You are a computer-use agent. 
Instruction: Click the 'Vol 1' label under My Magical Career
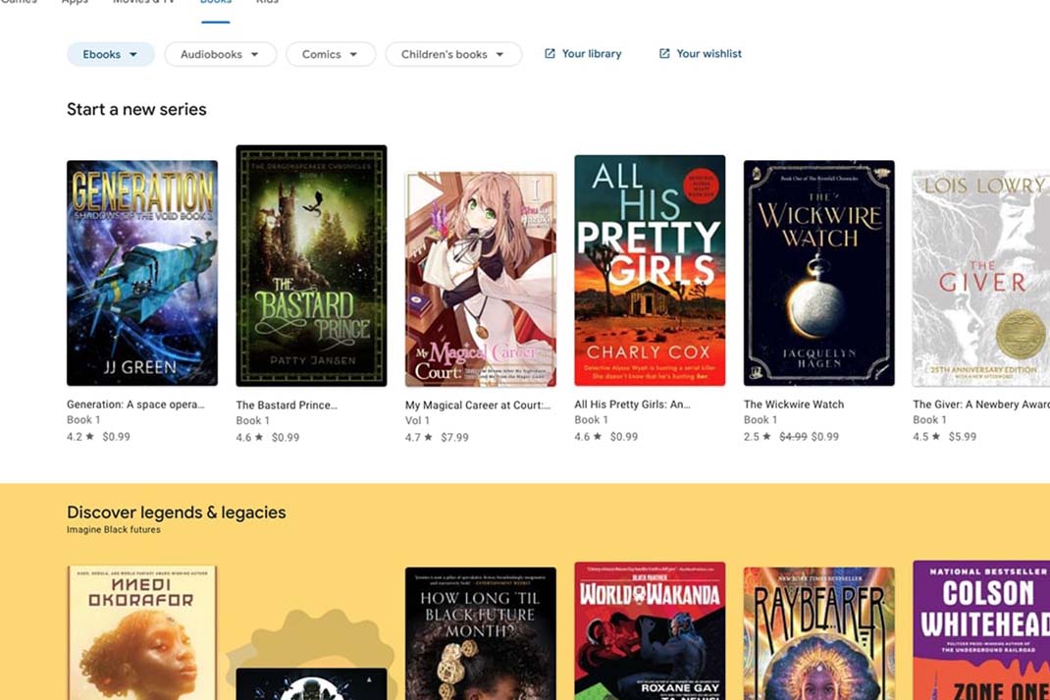417,420
